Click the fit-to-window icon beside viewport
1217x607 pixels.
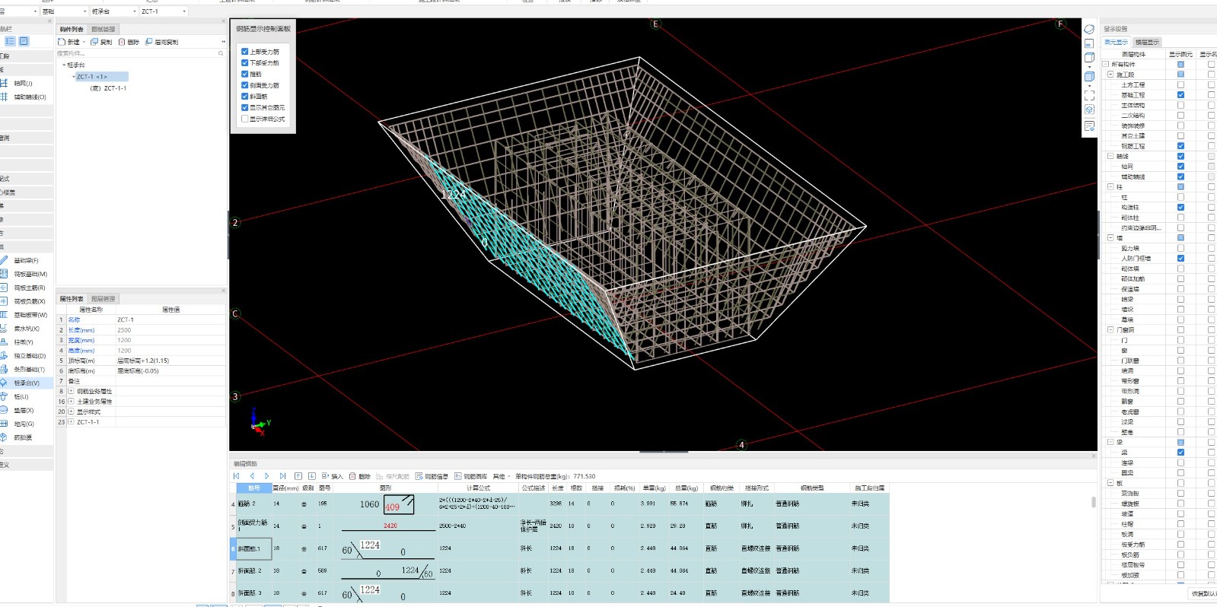tap(1089, 95)
